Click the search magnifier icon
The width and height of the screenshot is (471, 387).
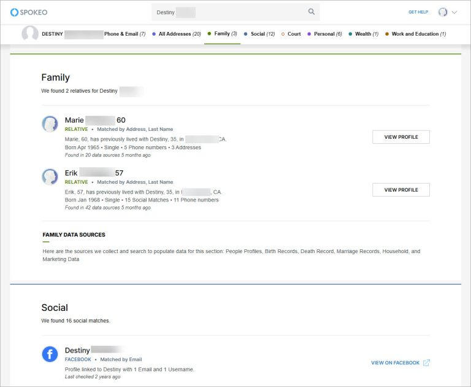click(x=312, y=12)
